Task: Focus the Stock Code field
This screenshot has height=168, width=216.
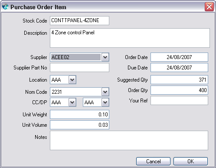Action: click(x=79, y=20)
